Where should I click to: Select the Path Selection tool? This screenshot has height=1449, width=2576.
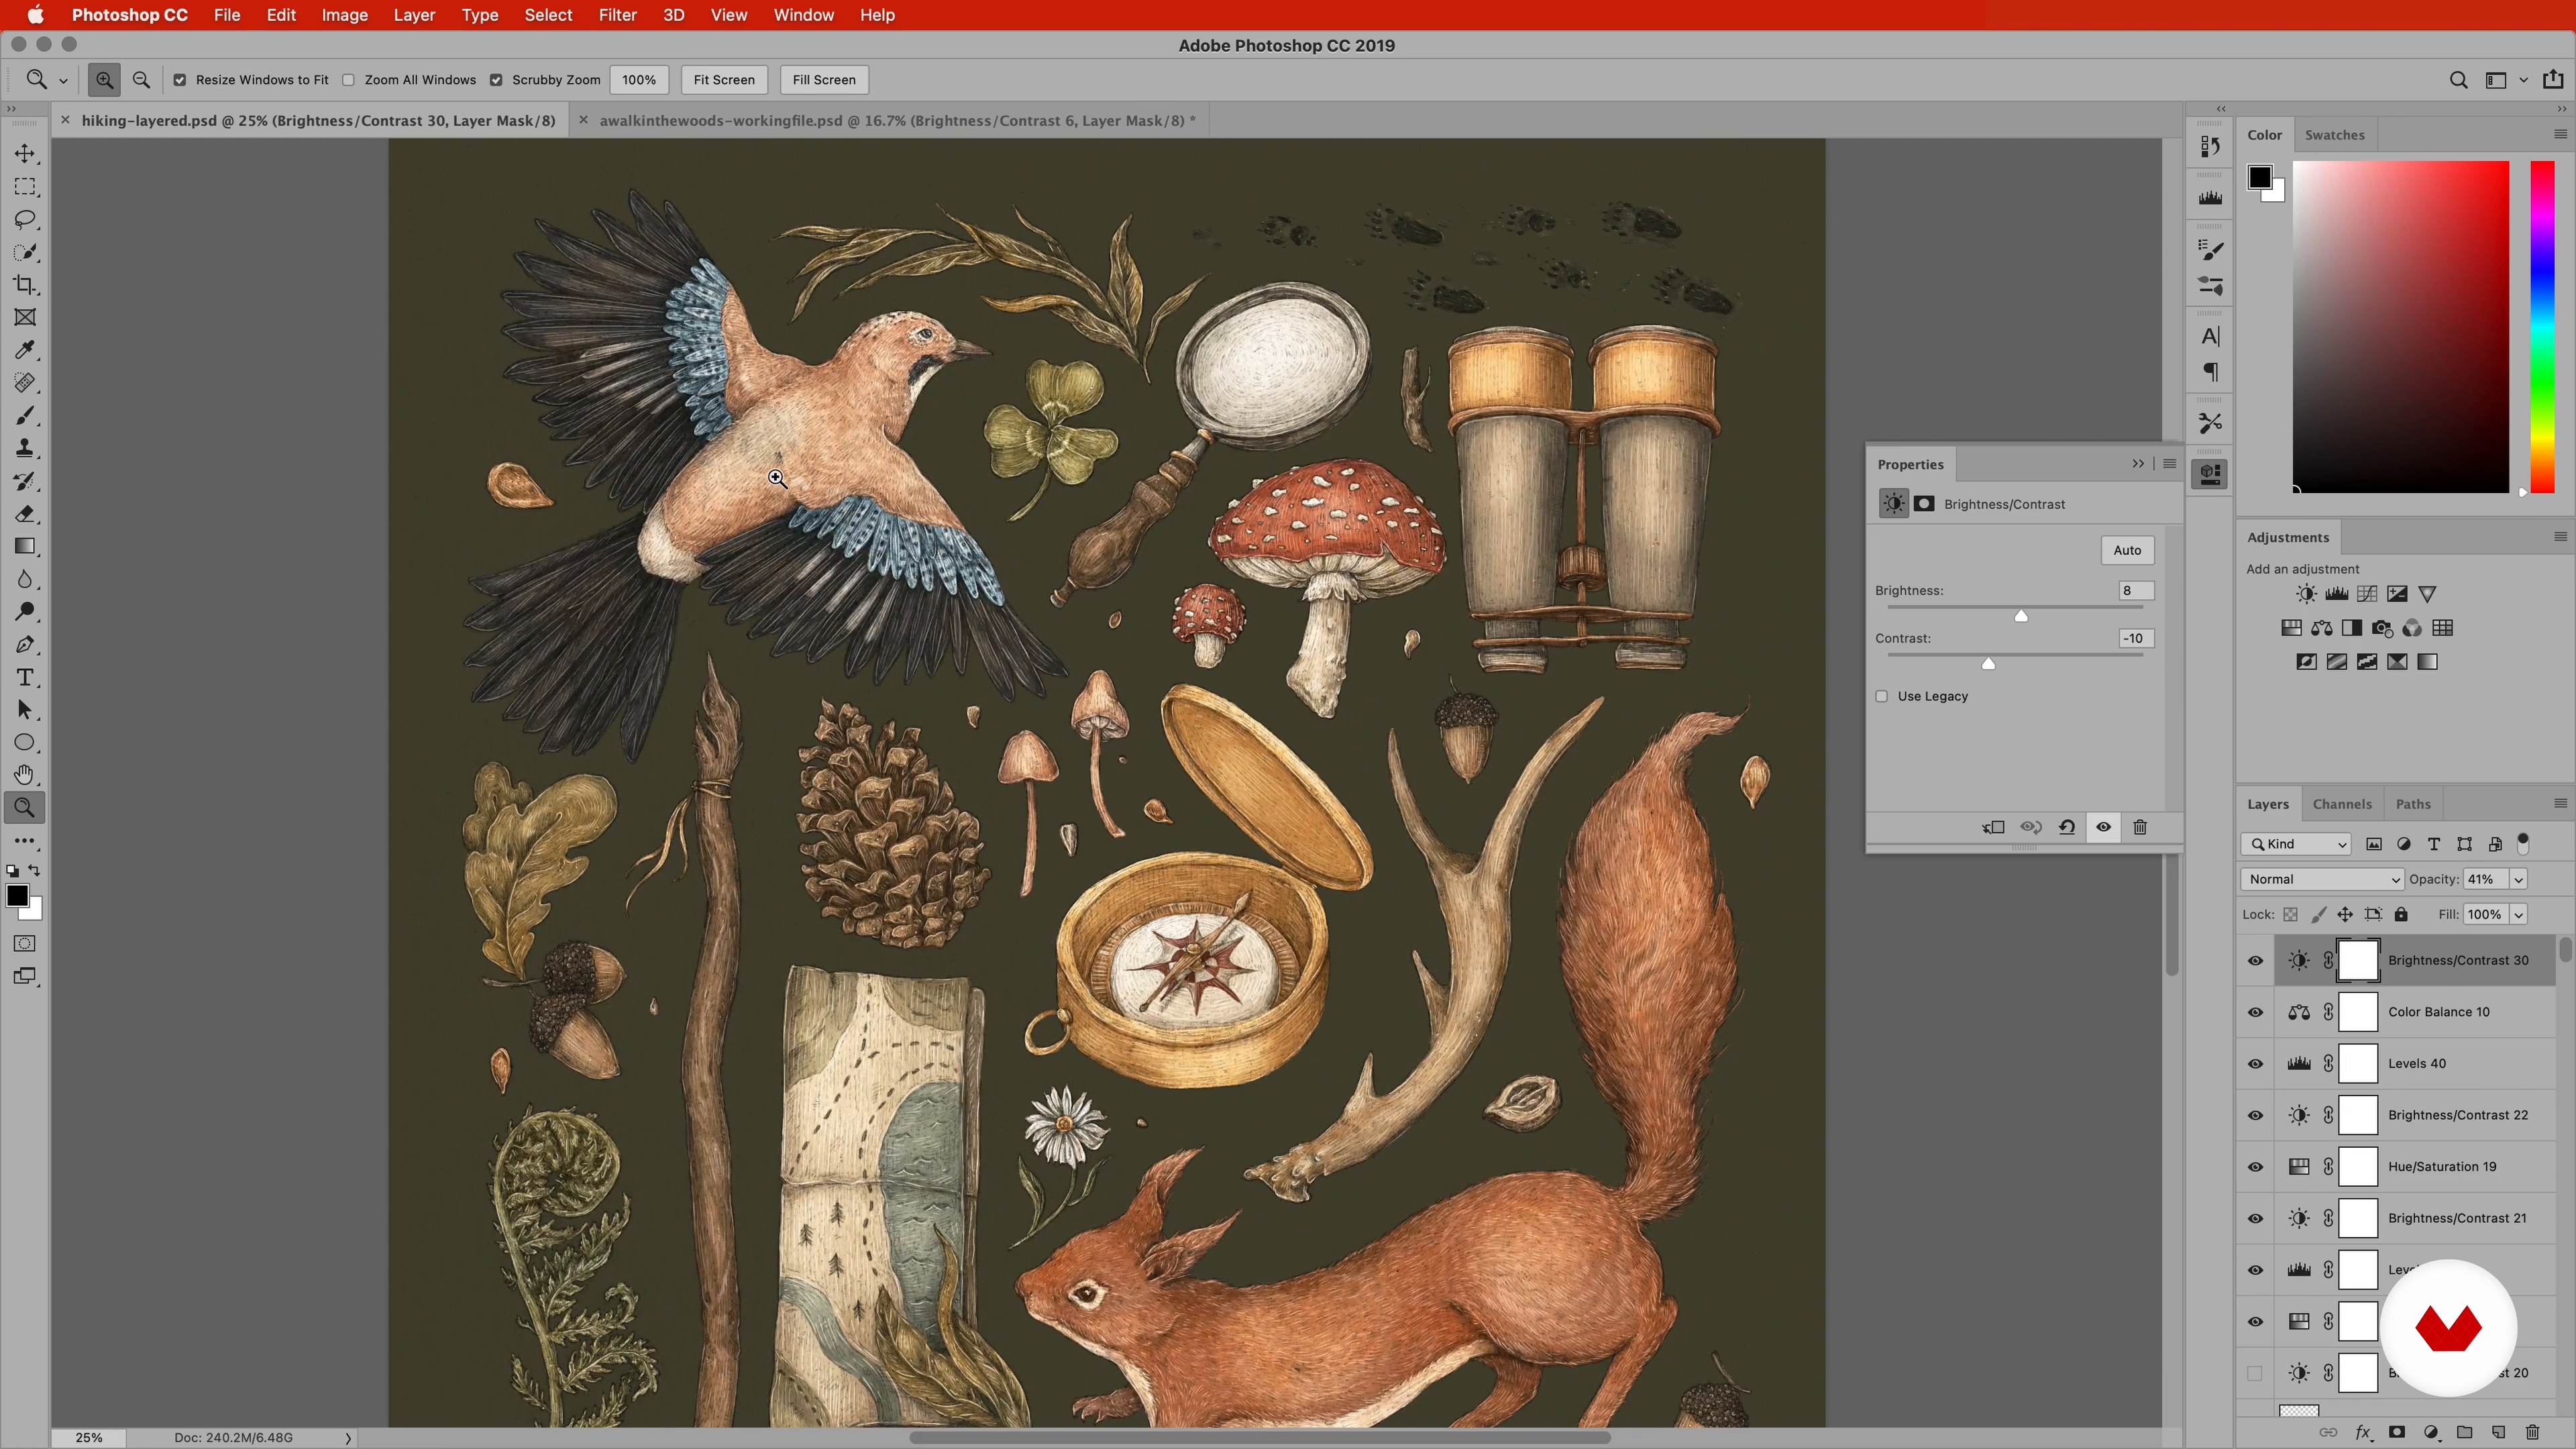click(25, 710)
